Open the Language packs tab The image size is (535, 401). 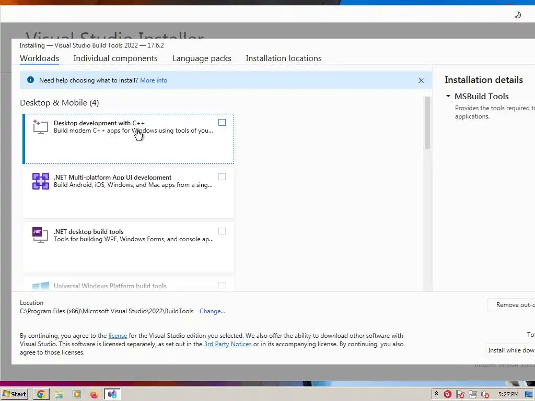[202, 58]
